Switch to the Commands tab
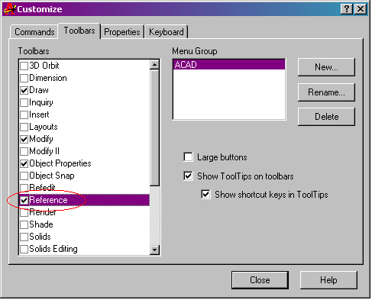Screen dimensions: 372x300 coord(34,32)
